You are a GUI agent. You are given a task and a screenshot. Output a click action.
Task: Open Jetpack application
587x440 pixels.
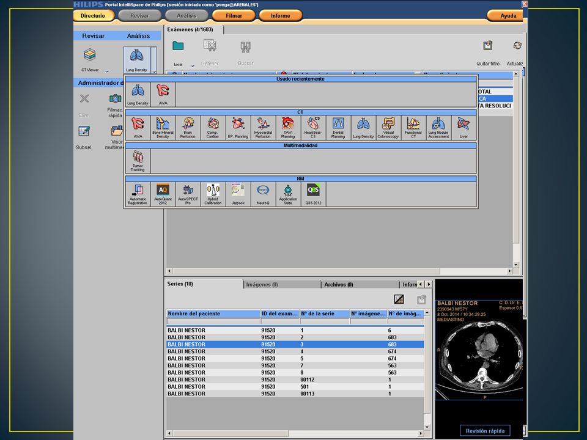click(x=238, y=194)
